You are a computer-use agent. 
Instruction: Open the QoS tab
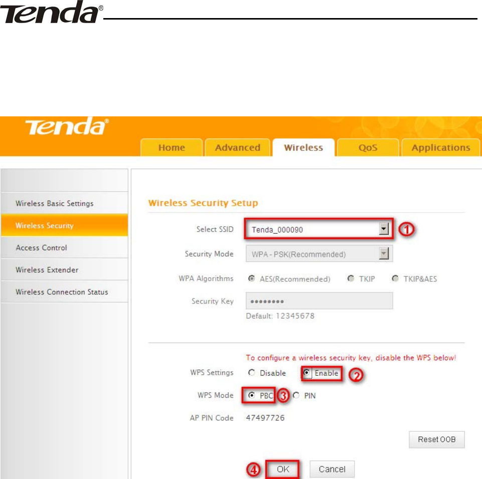pyautogui.click(x=368, y=147)
